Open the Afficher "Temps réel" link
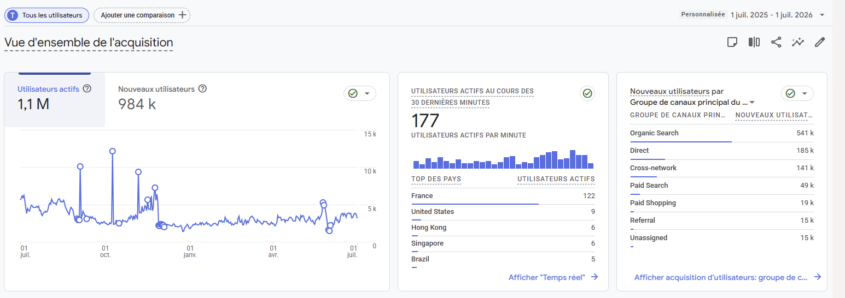845x298 pixels. (553, 277)
